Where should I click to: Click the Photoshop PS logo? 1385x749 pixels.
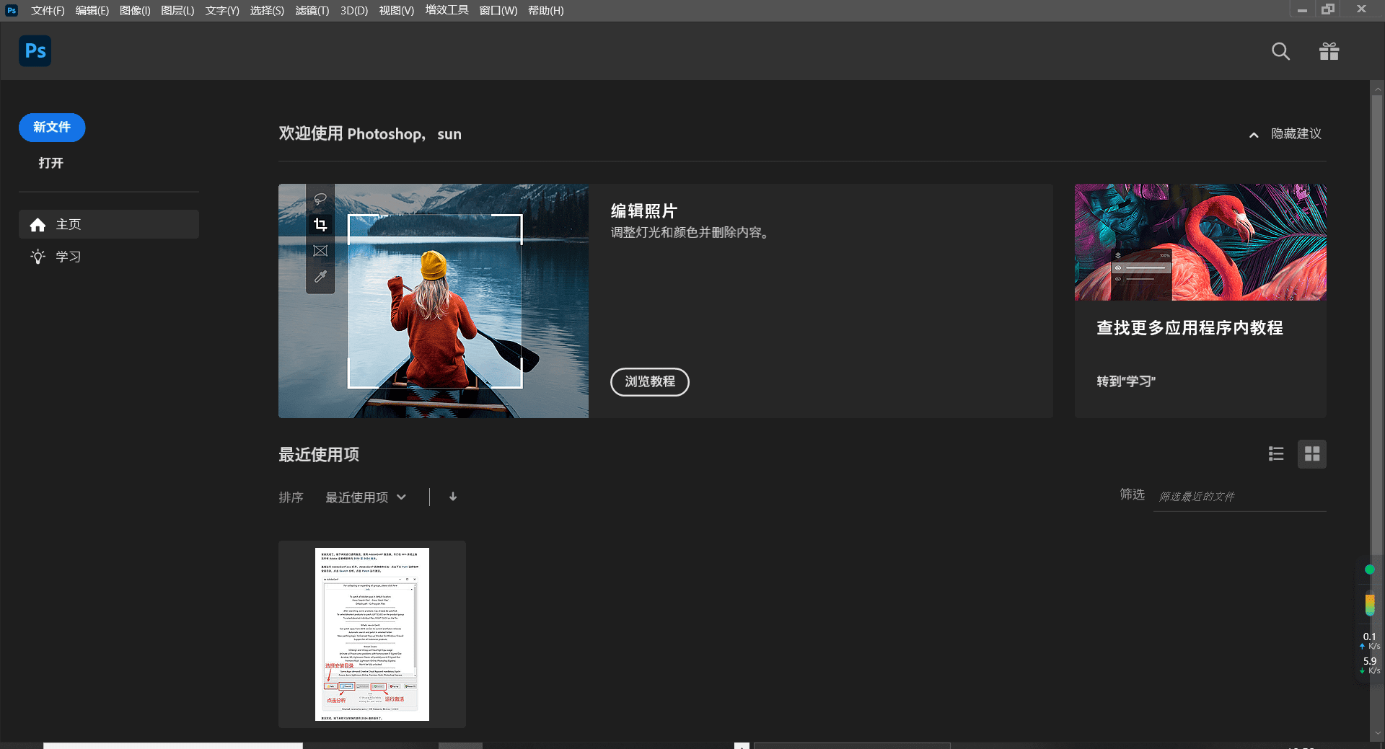(35, 50)
